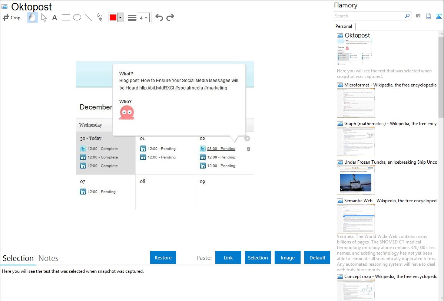444x301 pixels.
Task: Pick the rectangle shape tool
Action: 66,17
